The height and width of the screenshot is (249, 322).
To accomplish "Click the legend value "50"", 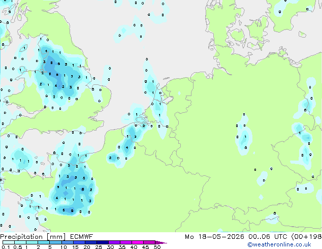I will [x=157, y=247].
